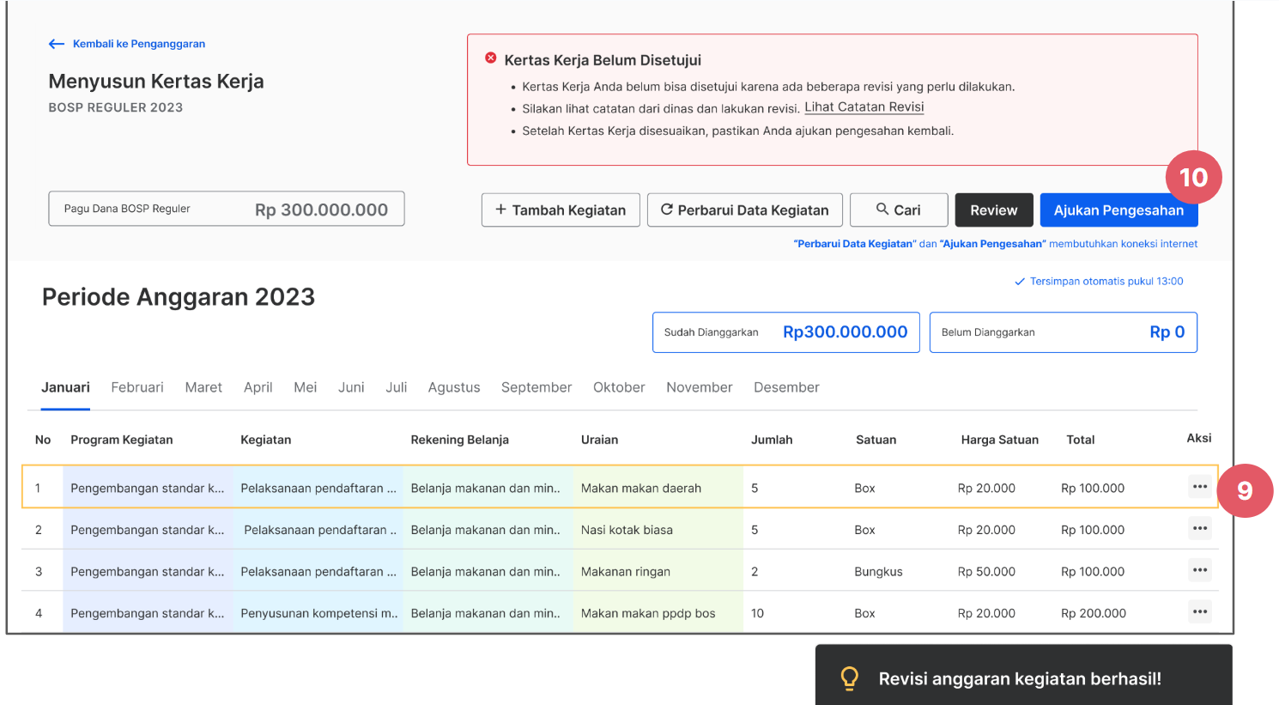This screenshot has height=705, width=1279.
Task: Click 'Tersimpan otomatis pukul 13:00' text
Action: click(x=1106, y=282)
